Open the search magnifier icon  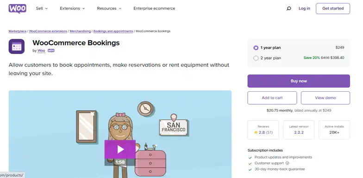click(x=289, y=8)
